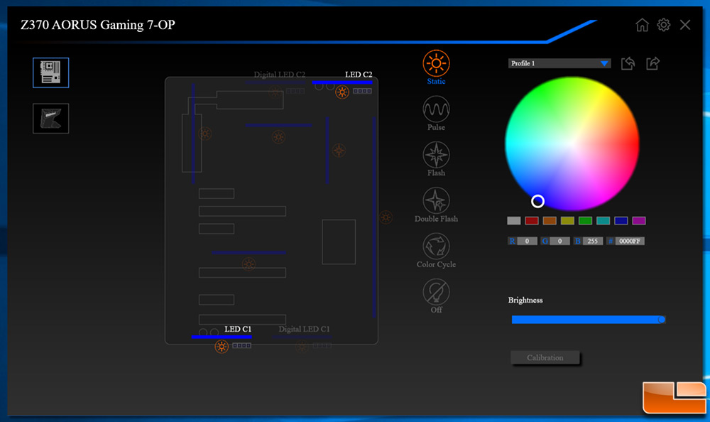Click the G value input field

[559, 241]
